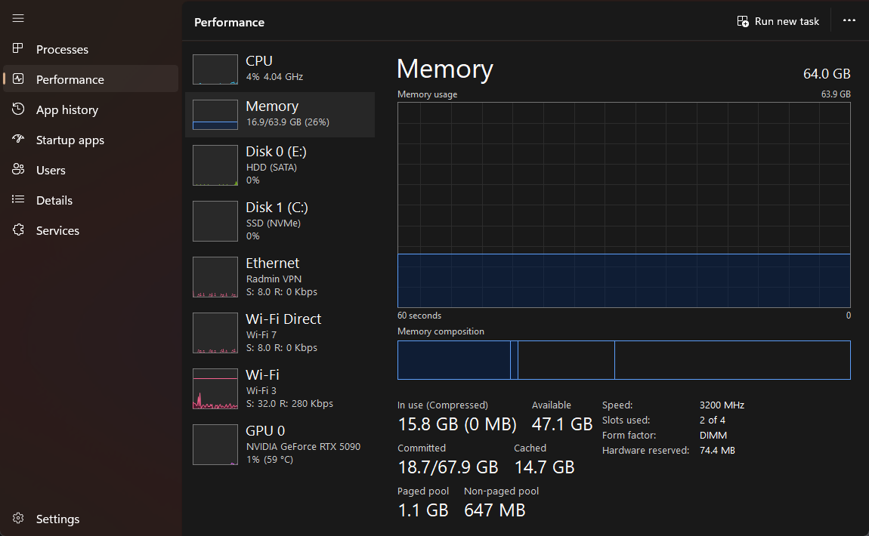869x536 pixels.
Task: Switch to the Performance page
Action: (91, 79)
